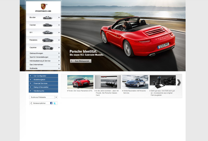Viewport: 208px width, 141px height.
Task: Click the 'Porsche Classic Card' caption link
Action: [x=107, y=93]
